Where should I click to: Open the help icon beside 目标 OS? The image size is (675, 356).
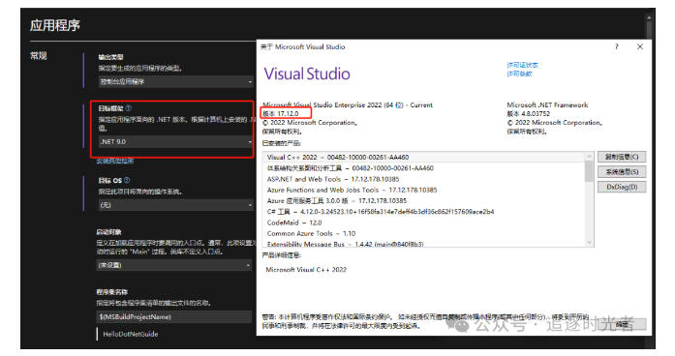(x=127, y=180)
